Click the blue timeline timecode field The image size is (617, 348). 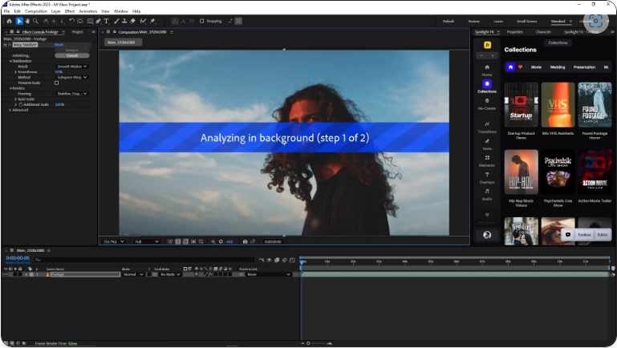click(x=18, y=258)
